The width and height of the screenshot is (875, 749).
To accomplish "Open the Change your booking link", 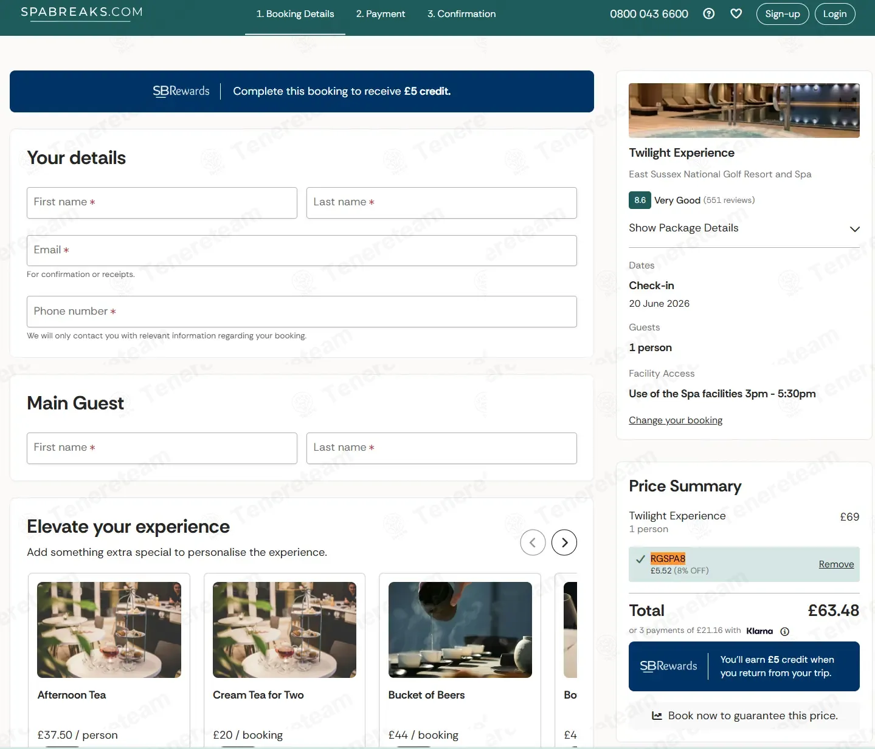I will (676, 420).
